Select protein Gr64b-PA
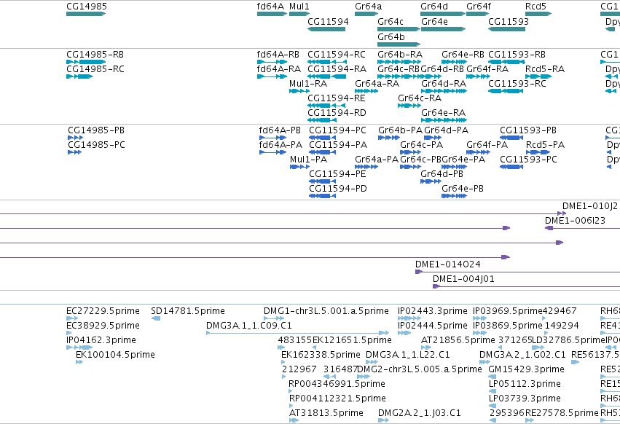 click(389, 138)
